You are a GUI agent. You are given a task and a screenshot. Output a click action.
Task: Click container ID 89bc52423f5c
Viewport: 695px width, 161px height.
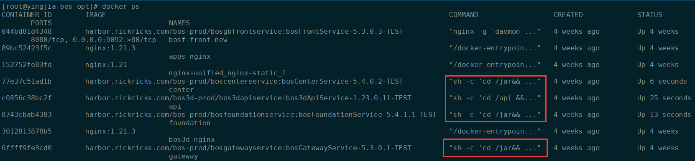pos(27,48)
